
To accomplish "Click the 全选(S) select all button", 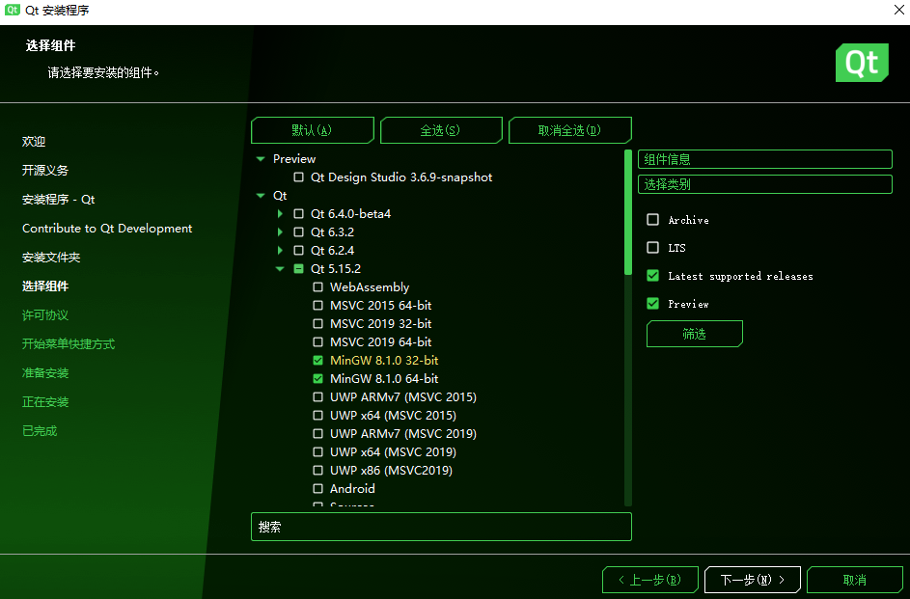I will coord(440,130).
